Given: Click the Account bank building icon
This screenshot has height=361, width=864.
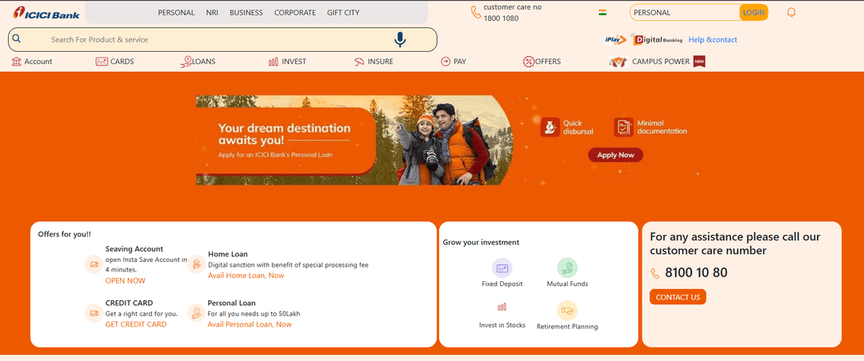Looking at the screenshot, I should click(x=17, y=61).
